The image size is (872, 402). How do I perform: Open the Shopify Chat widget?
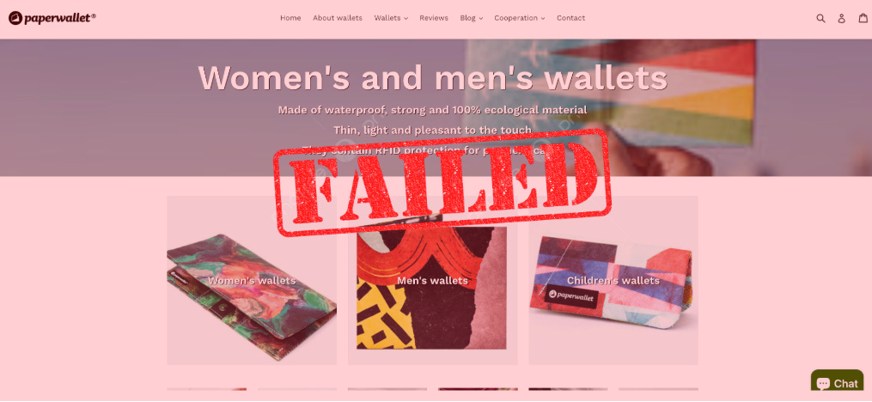837,384
